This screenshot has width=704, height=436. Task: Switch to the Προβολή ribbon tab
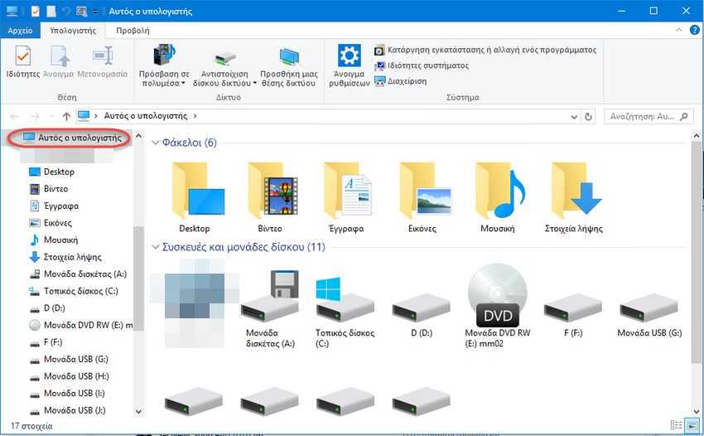133,31
